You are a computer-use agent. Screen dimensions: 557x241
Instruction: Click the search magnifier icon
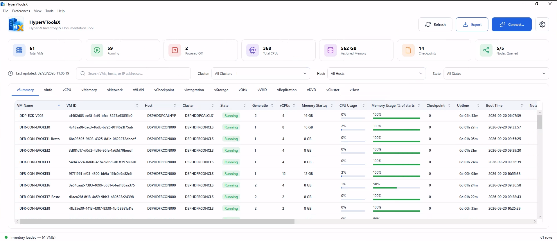83,73
